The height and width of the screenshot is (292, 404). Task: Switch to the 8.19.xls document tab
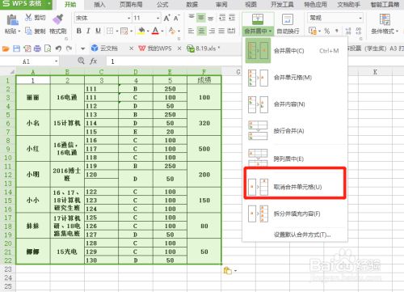[x=204, y=49]
